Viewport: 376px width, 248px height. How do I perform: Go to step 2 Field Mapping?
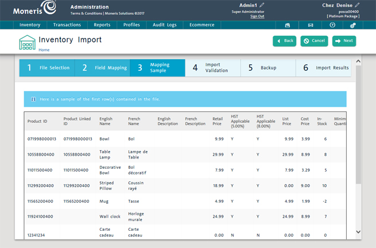[103, 68]
